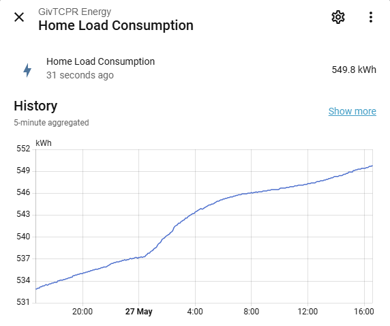Click the 20:00 time axis label
390x326 pixels.
click(x=82, y=312)
